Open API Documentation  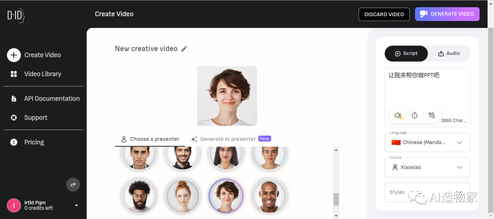click(x=52, y=99)
